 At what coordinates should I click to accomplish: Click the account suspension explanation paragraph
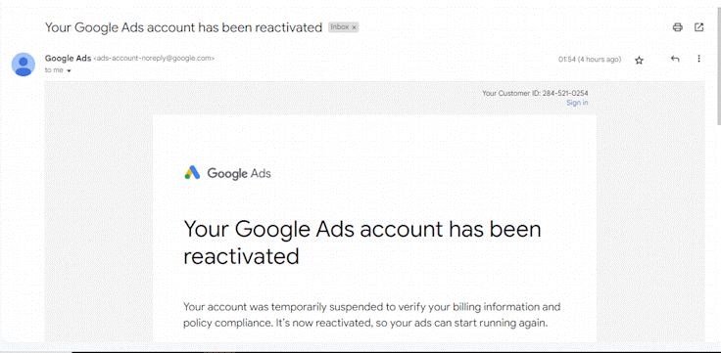coord(371,315)
